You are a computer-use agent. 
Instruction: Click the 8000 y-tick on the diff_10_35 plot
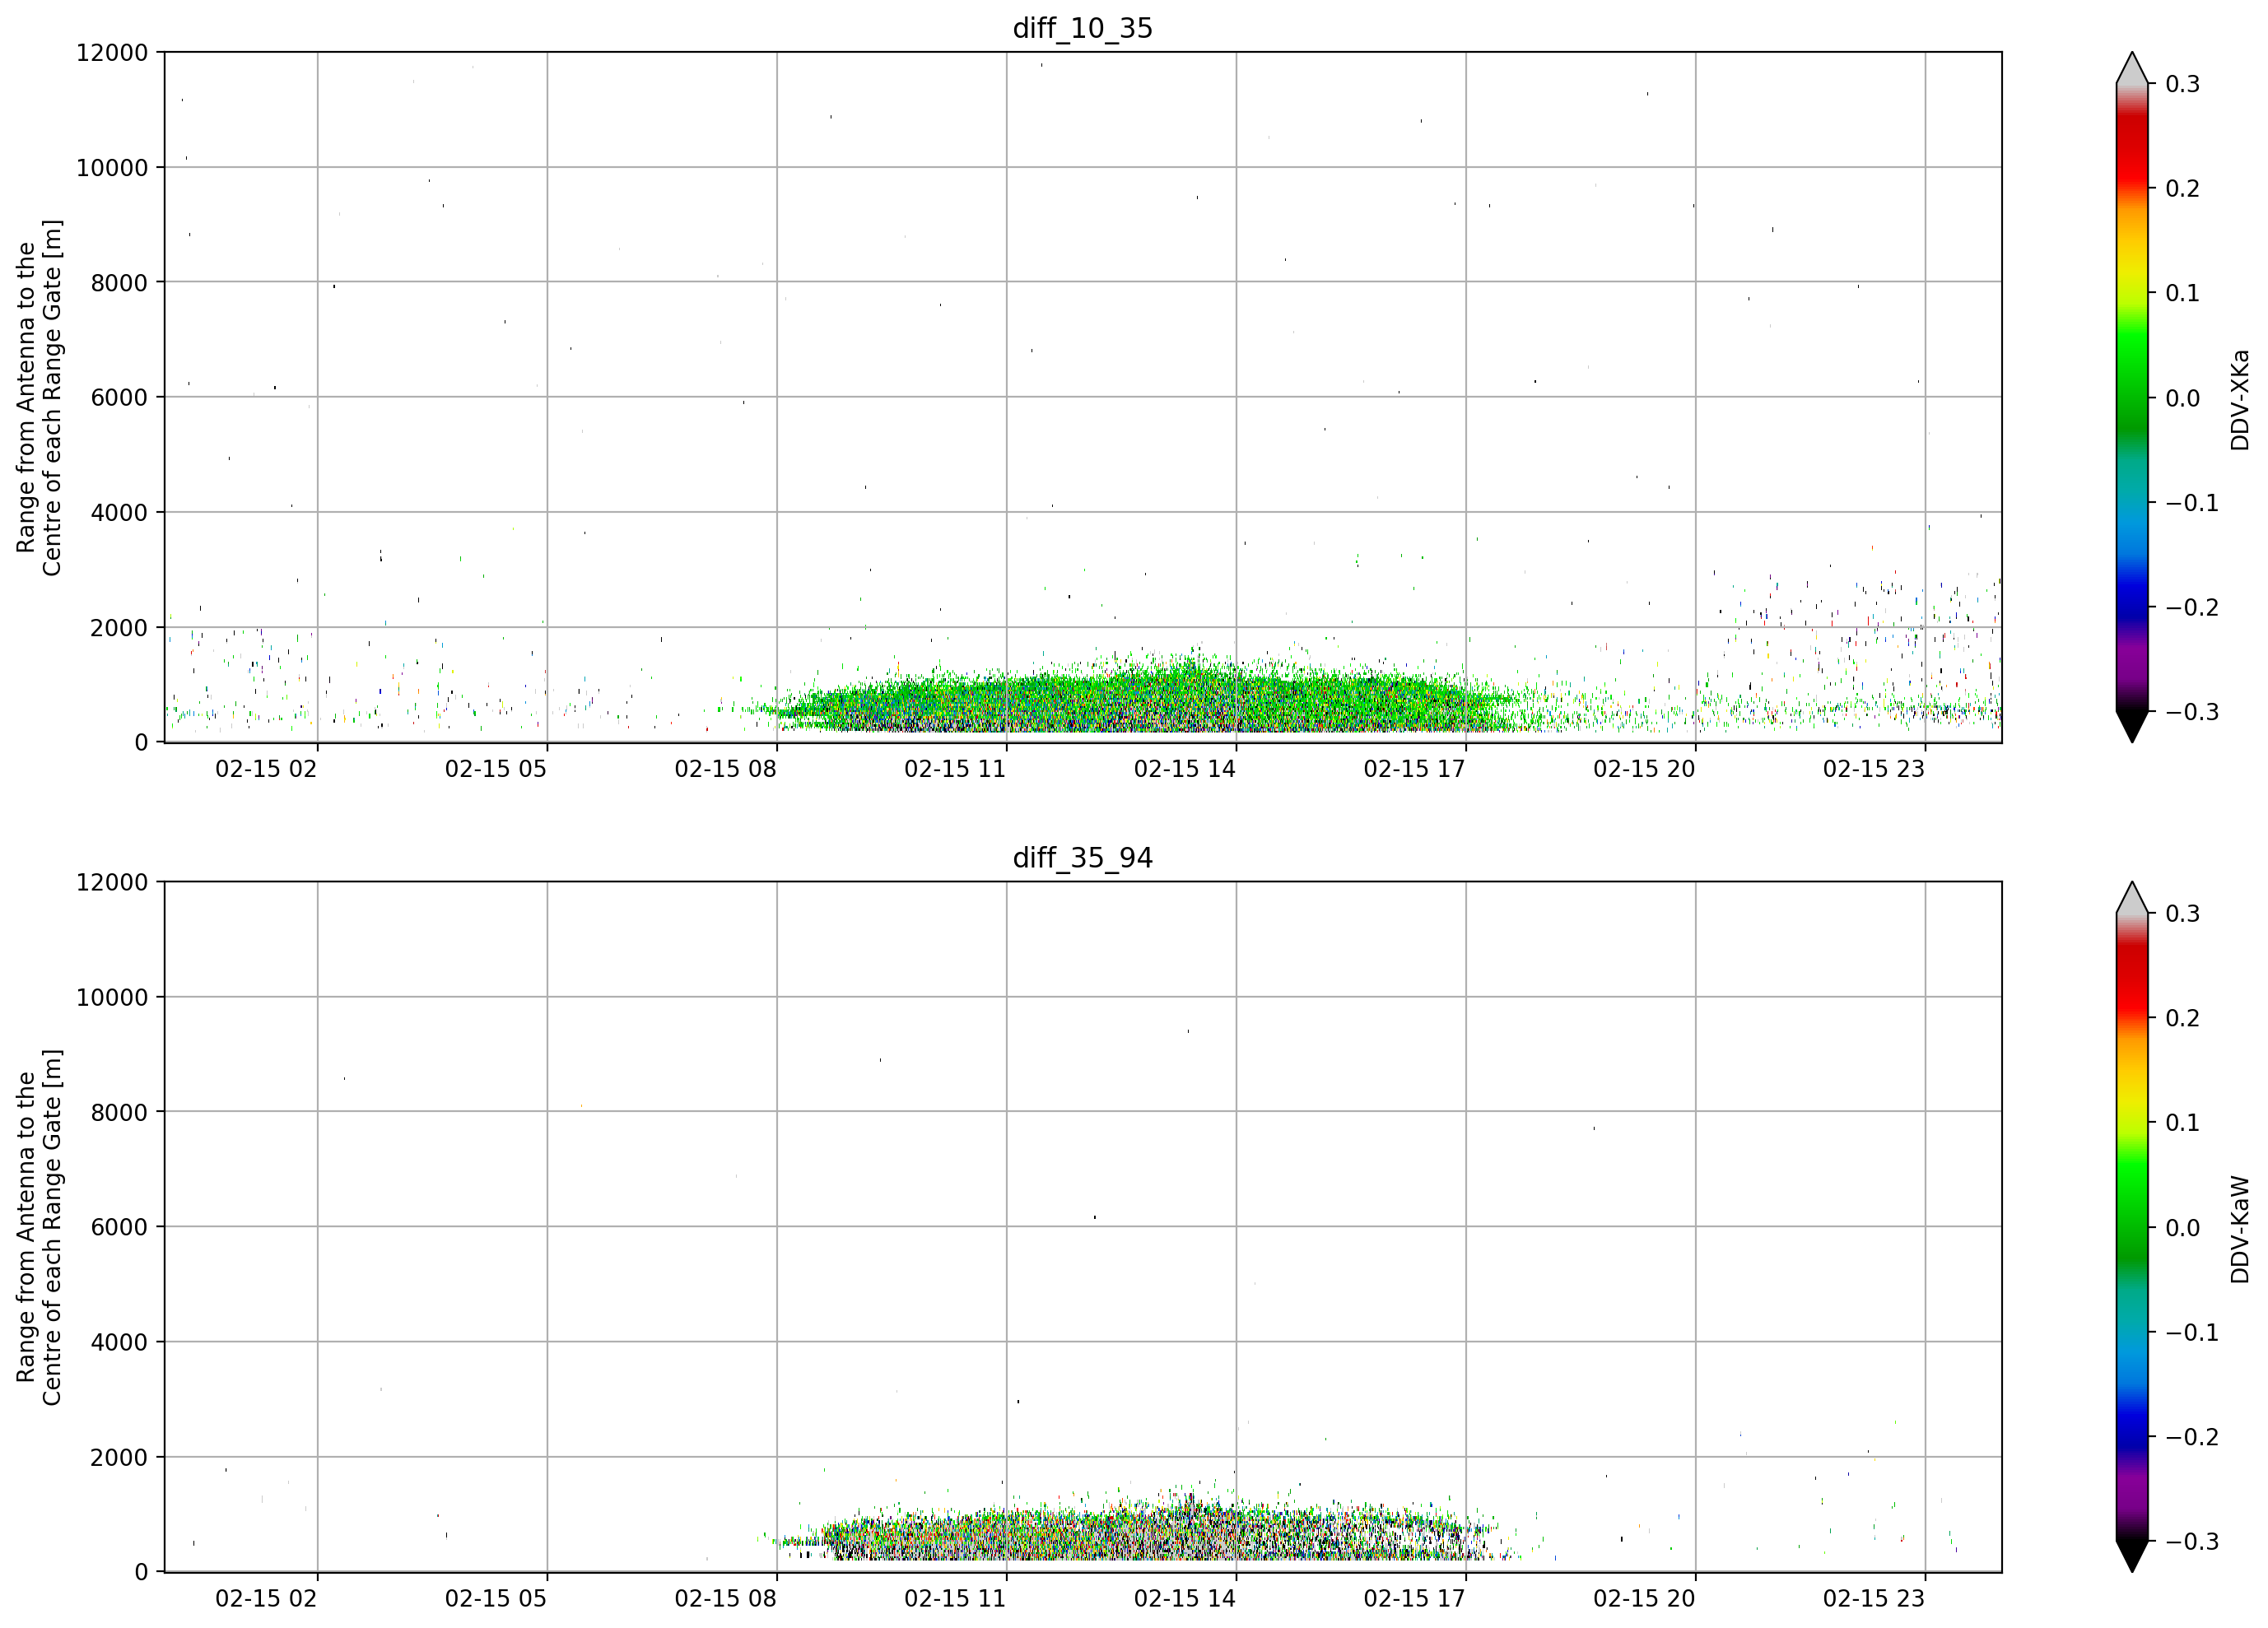point(119,283)
